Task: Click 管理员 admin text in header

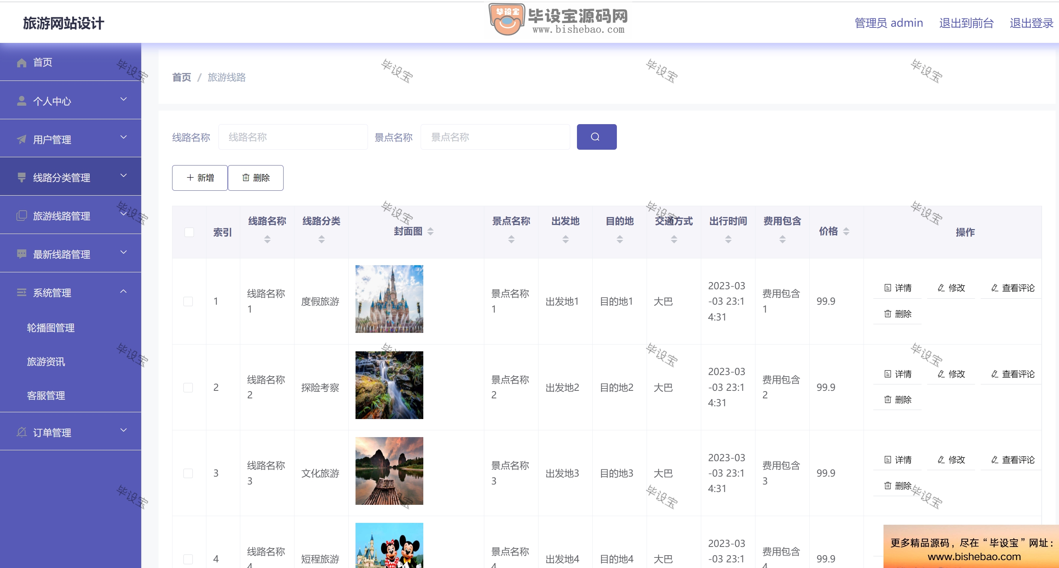Action: click(x=889, y=23)
